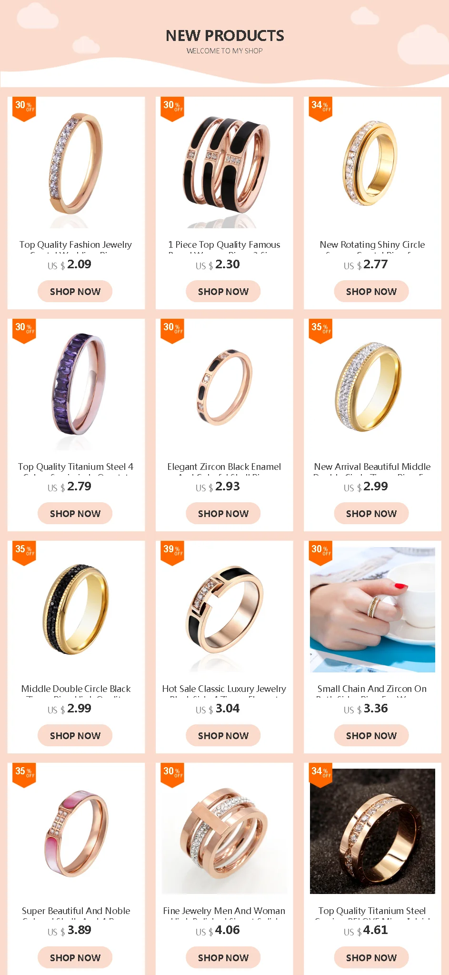Click the 34% off badge on the rotating circle ring

coord(320,109)
